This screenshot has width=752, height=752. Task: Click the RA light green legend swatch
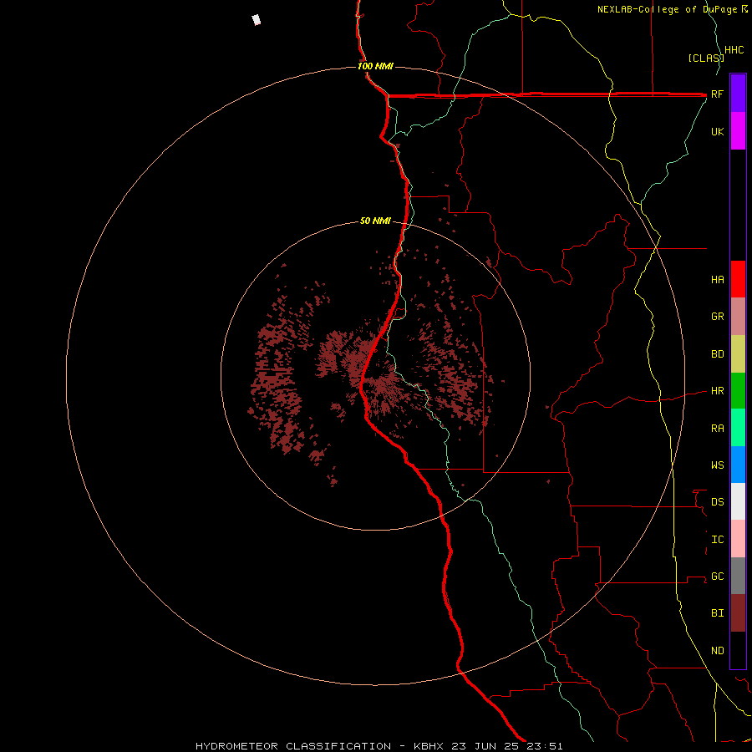click(x=738, y=428)
